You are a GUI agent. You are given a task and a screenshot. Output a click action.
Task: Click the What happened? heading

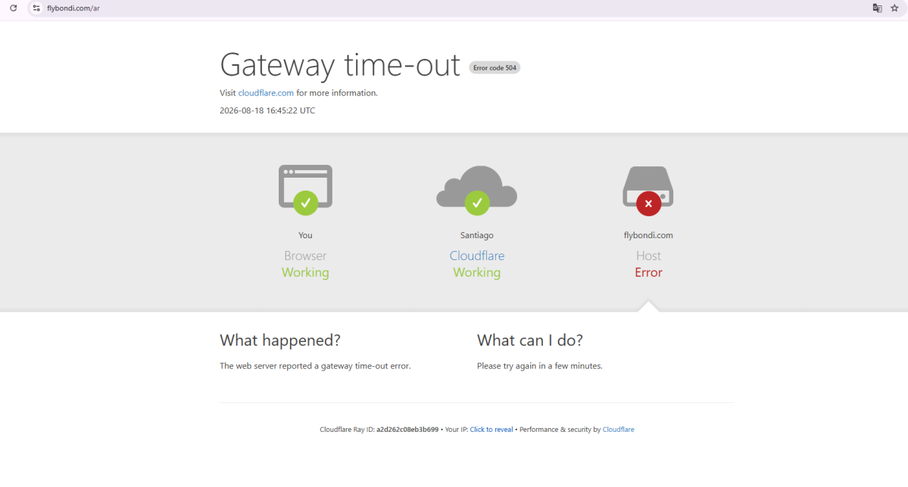click(279, 340)
